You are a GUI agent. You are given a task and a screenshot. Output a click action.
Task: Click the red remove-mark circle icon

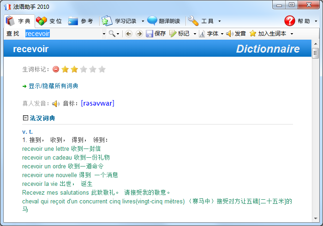[56, 69]
